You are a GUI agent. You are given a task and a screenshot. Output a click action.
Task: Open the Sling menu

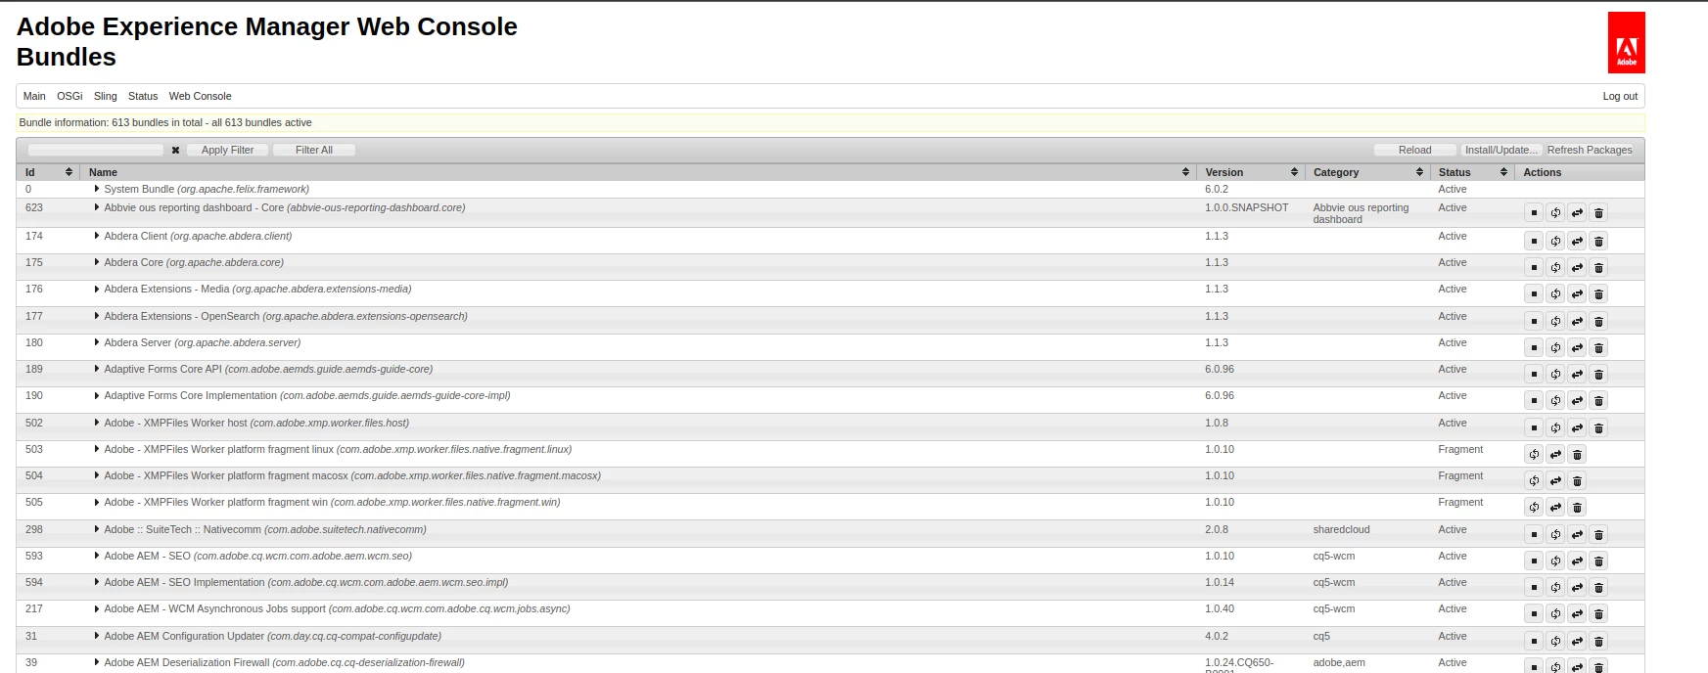(x=105, y=96)
